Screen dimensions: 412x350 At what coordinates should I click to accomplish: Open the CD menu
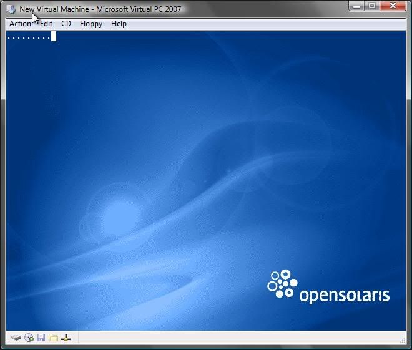click(x=66, y=24)
